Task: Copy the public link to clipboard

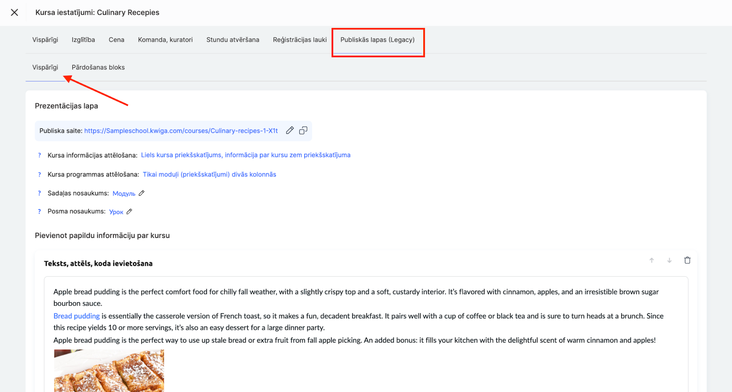Action: 303,130
